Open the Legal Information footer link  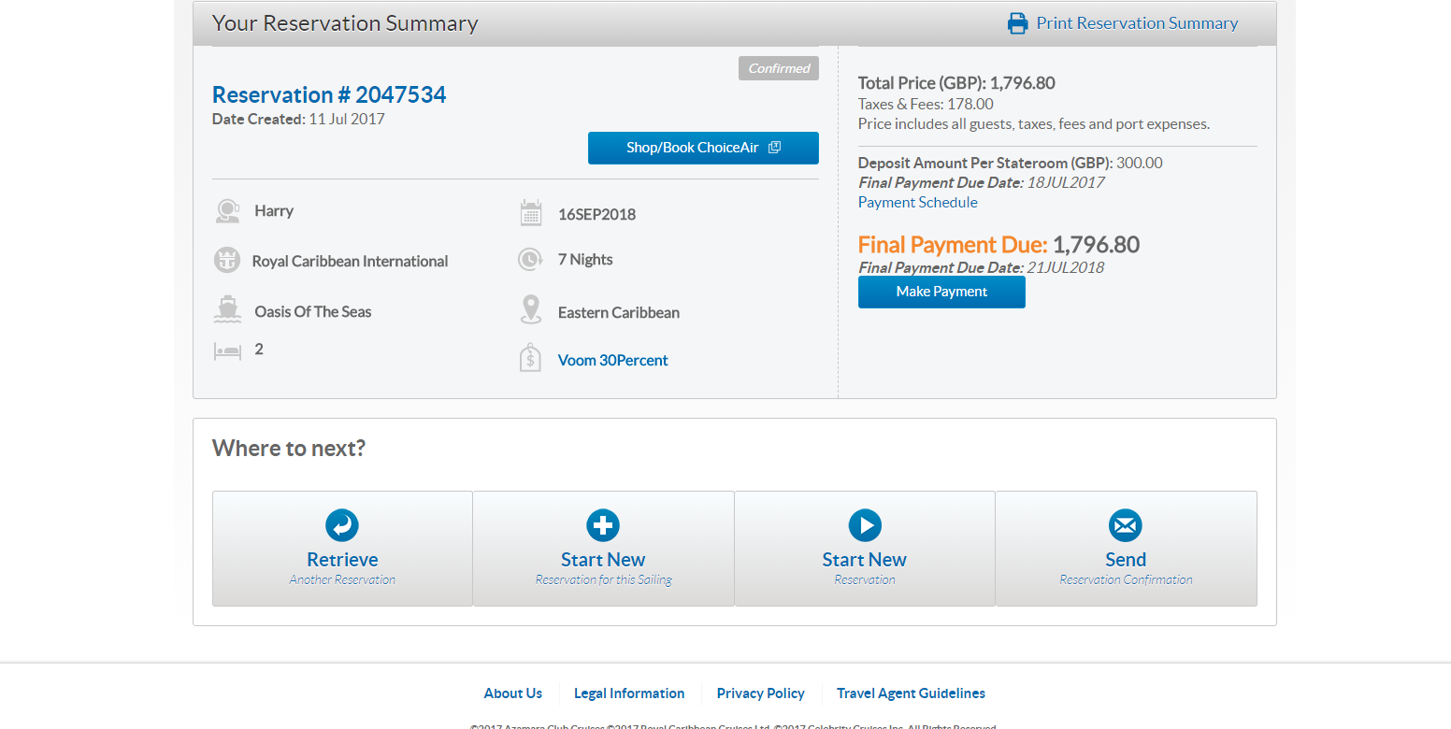tap(629, 693)
